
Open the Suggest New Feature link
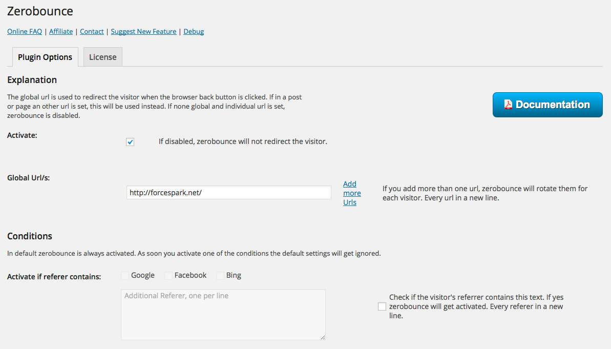143,32
